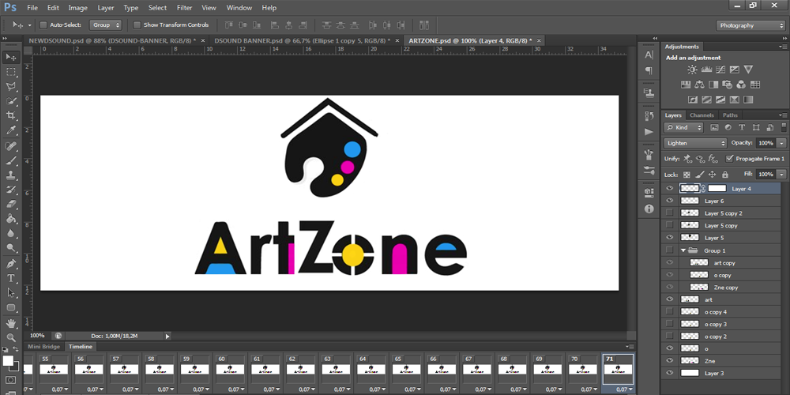Switch to the Mini Bridge panel tab
Viewport: 790px width, 395px height.
[x=44, y=346]
